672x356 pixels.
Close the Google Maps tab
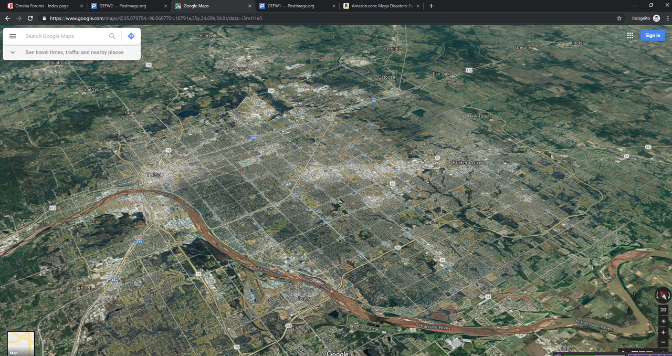click(249, 6)
